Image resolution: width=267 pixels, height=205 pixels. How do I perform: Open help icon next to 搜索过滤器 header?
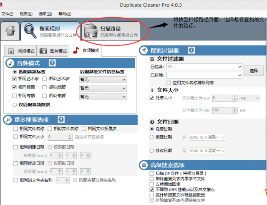(191, 50)
